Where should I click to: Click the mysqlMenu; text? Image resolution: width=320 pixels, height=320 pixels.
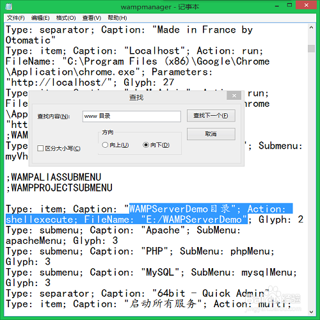pyautogui.click(x=269, y=272)
